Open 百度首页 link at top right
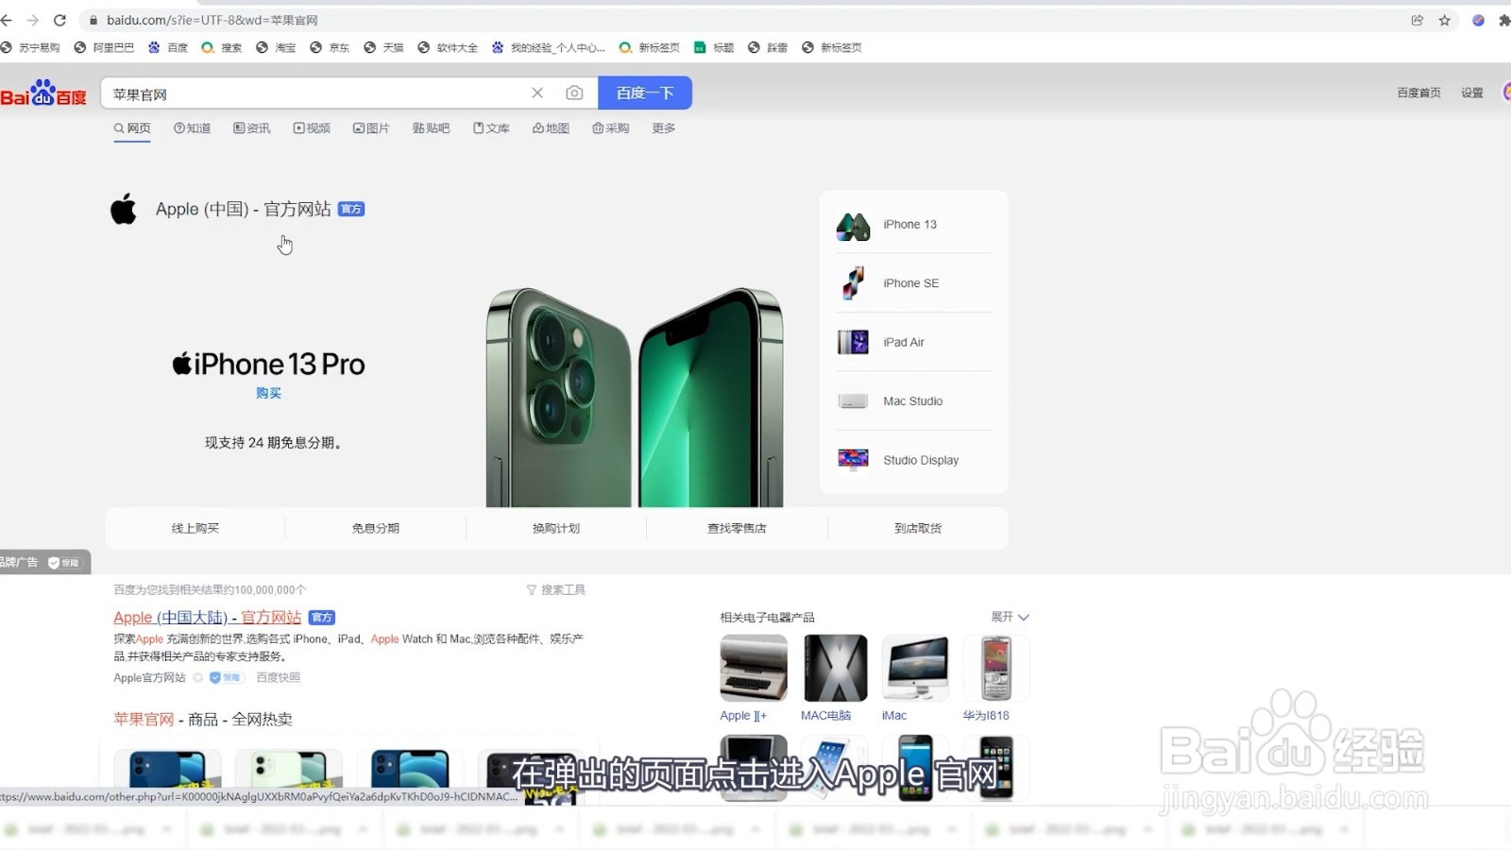The image size is (1511, 850). [x=1418, y=93]
